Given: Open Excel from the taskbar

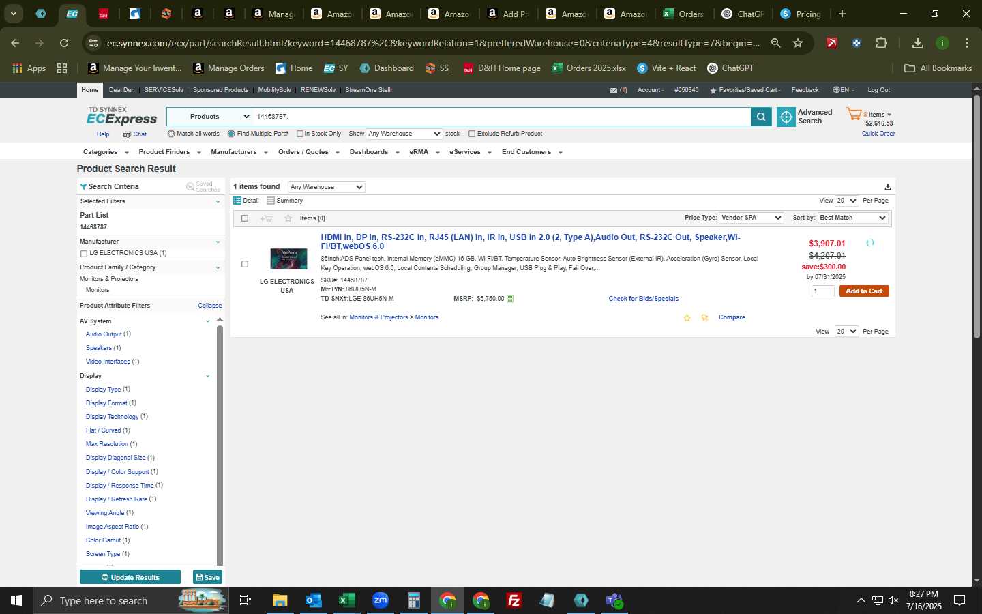Looking at the screenshot, I should point(347,600).
